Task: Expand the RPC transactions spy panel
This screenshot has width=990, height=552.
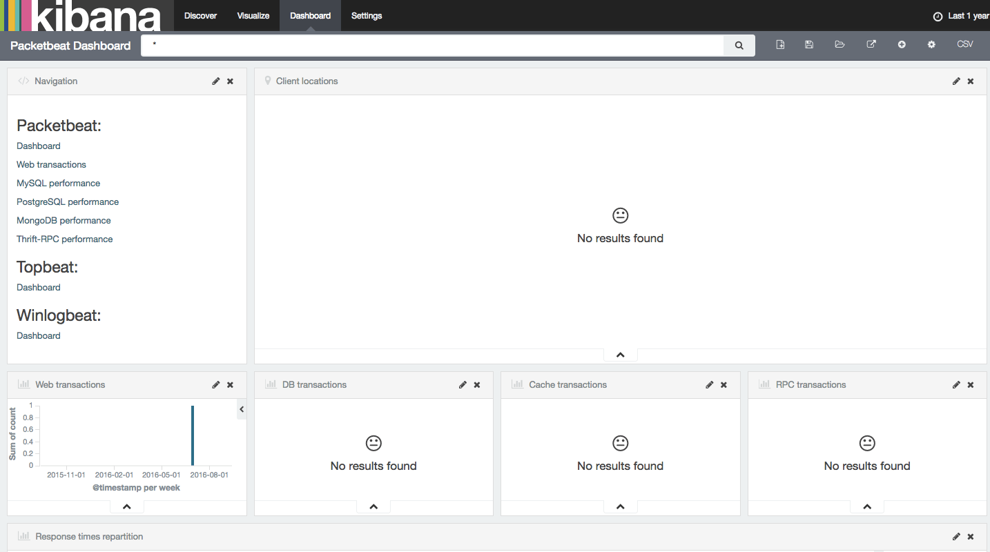Action: click(x=867, y=506)
